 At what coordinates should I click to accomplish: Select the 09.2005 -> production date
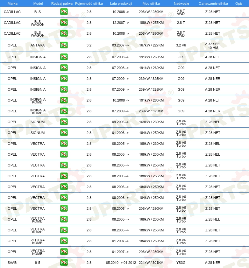(x=120, y=122)
